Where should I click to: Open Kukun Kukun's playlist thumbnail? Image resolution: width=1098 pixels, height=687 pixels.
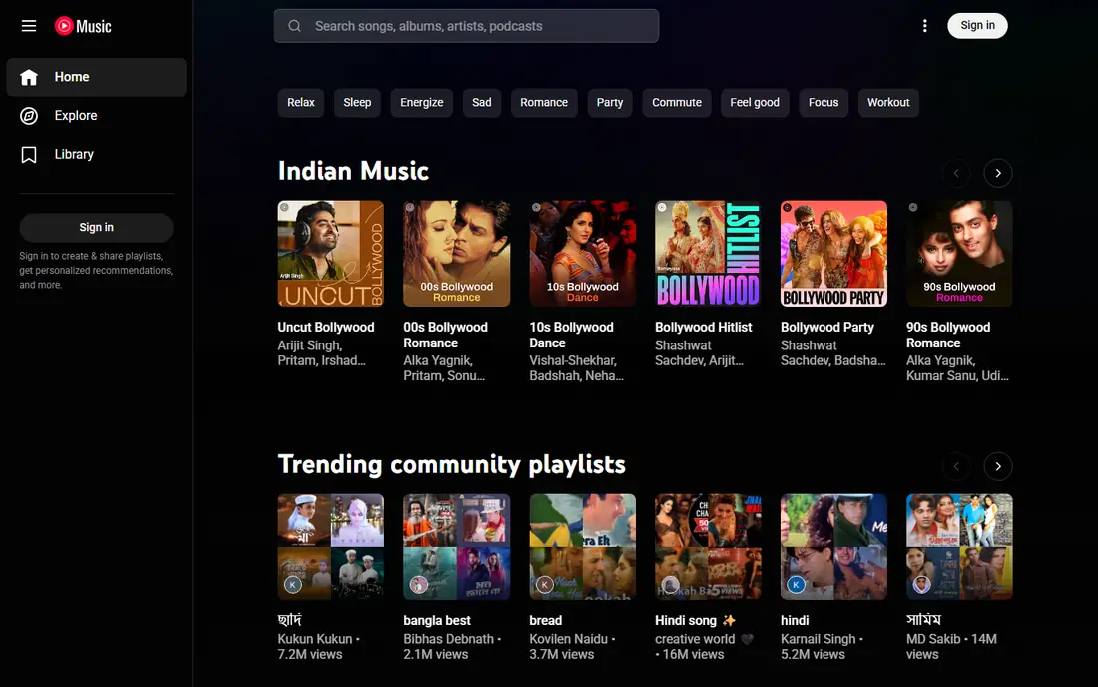(x=331, y=547)
